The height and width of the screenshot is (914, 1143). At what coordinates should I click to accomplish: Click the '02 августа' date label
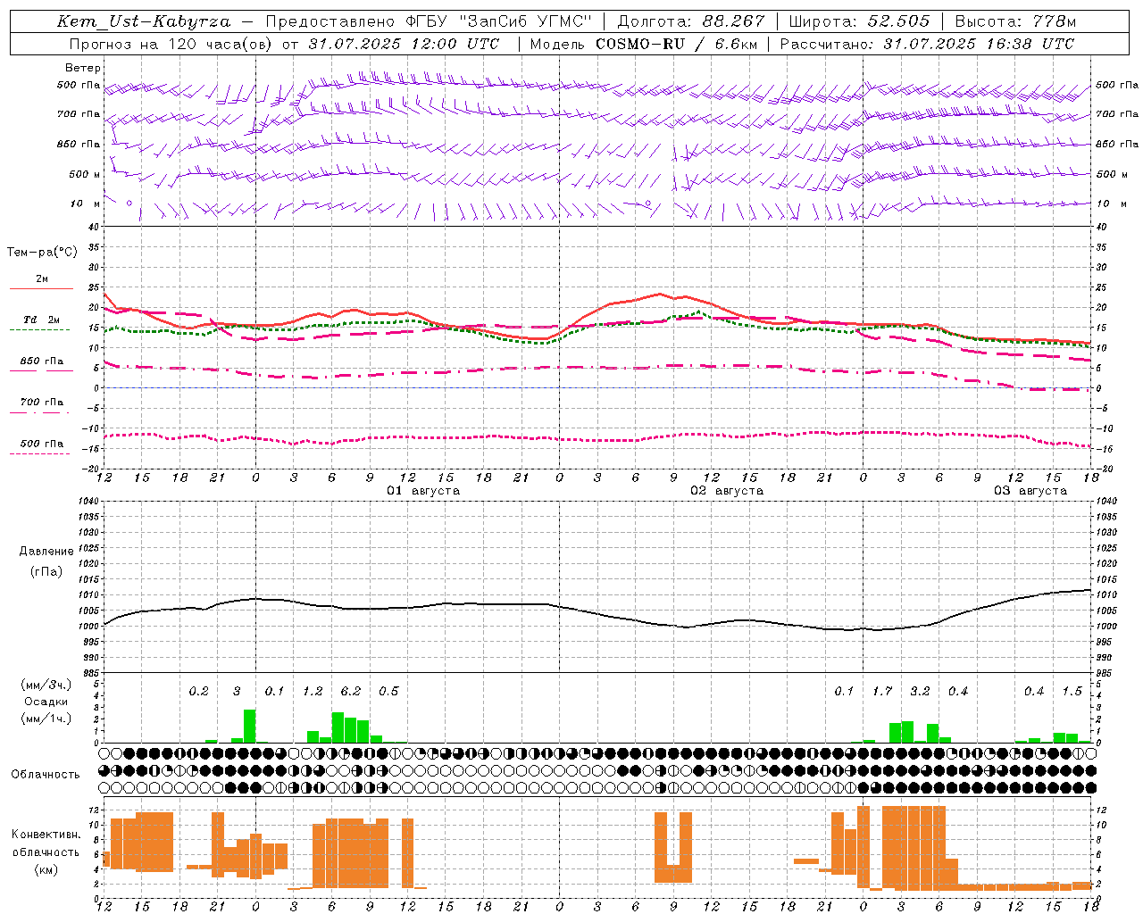click(x=726, y=491)
